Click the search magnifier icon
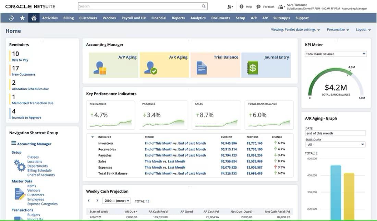Image resolution: width=377 pixels, height=221 pixels. click(203, 6)
